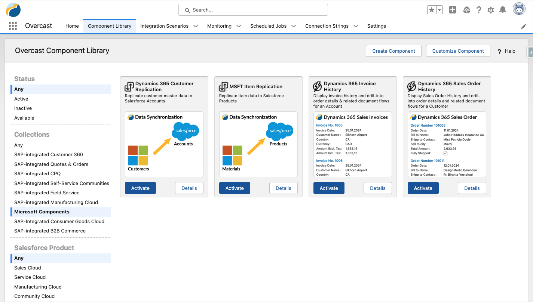Click the user avatar profile icon
This screenshot has height=302, width=533.
[x=519, y=9]
